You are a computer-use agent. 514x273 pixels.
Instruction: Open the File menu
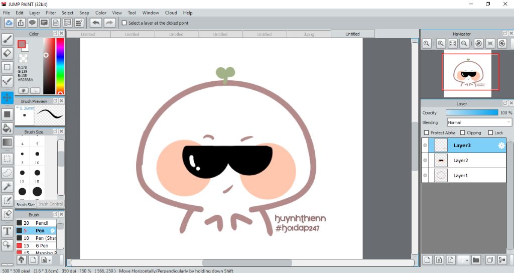tap(7, 13)
